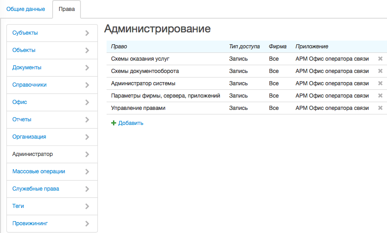Image resolution: width=387 pixels, height=233 pixels.
Task: Select the Права tab
Action: point(67,9)
